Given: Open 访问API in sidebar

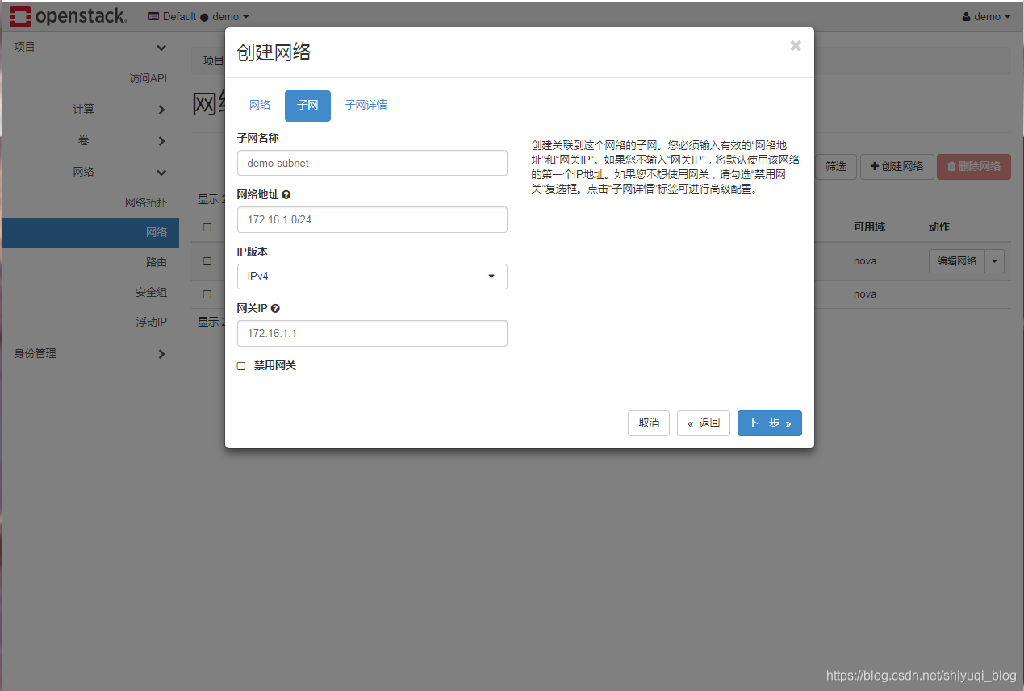Looking at the screenshot, I should tap(148, 78).
